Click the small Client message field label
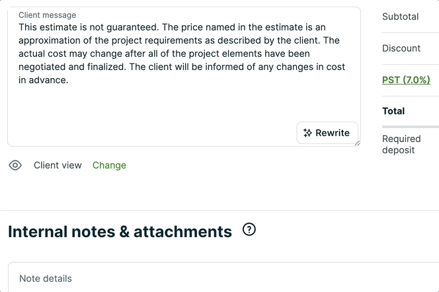 [47, 15]
